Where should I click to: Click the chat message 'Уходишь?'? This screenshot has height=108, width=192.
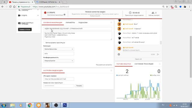[137, 29]
